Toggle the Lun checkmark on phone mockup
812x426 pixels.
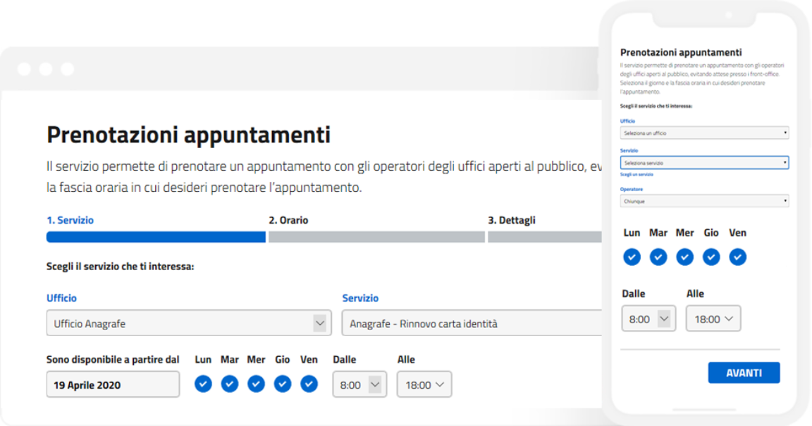click(x=632, y=257)
